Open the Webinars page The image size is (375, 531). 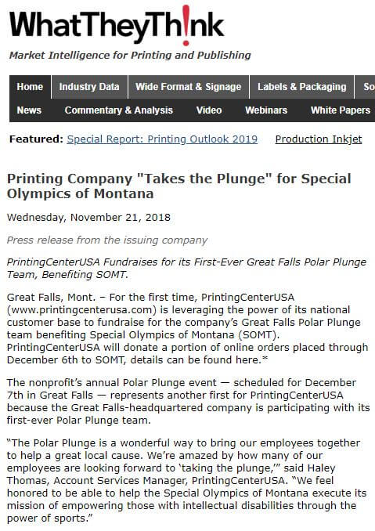tap(266, 110)
